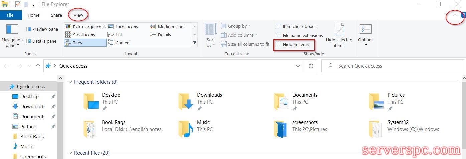
Task: Select Downloads in the navigation sidebar
Action: 33,107
